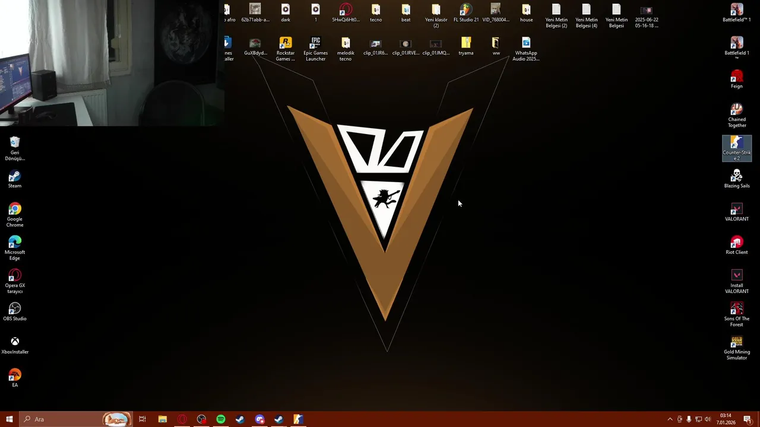Select the tryama zip archive
The width and height of the screenshot is (760, 427).
point(466,46)
